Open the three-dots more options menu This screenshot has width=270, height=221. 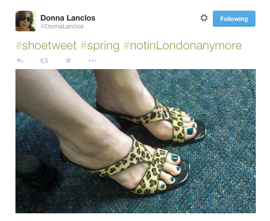pyautogui.click(x=92, y=61)
